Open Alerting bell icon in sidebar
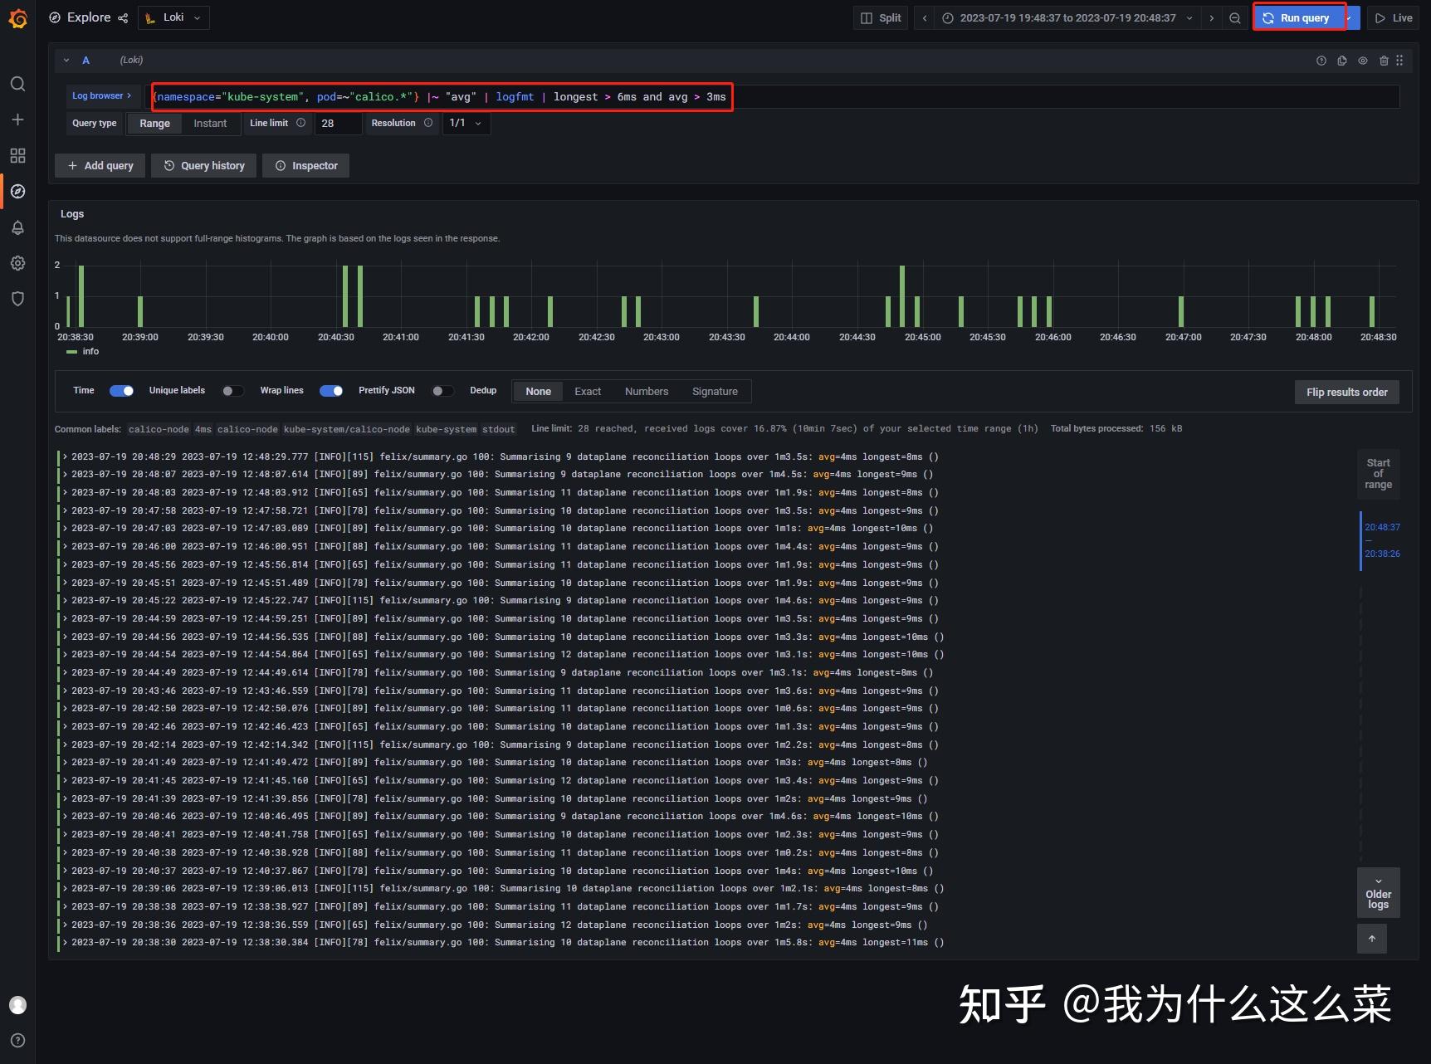Screen dimensions: 1431x1064 pos(17,227)
